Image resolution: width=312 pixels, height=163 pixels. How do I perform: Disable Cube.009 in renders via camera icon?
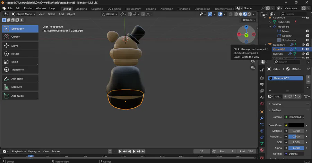pos(308,45)
